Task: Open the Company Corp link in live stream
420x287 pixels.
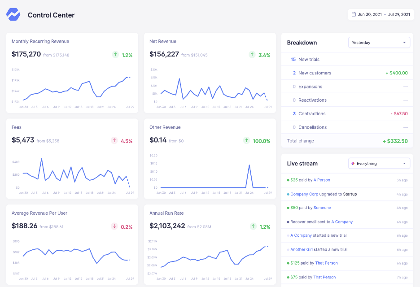Action: point(304,194)
